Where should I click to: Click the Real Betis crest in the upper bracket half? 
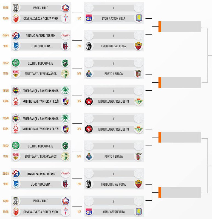138,101
